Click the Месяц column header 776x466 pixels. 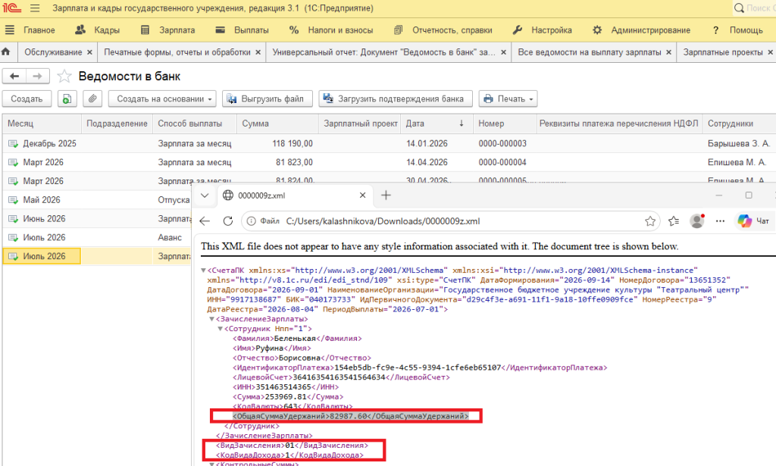click(x=42, y=124)
